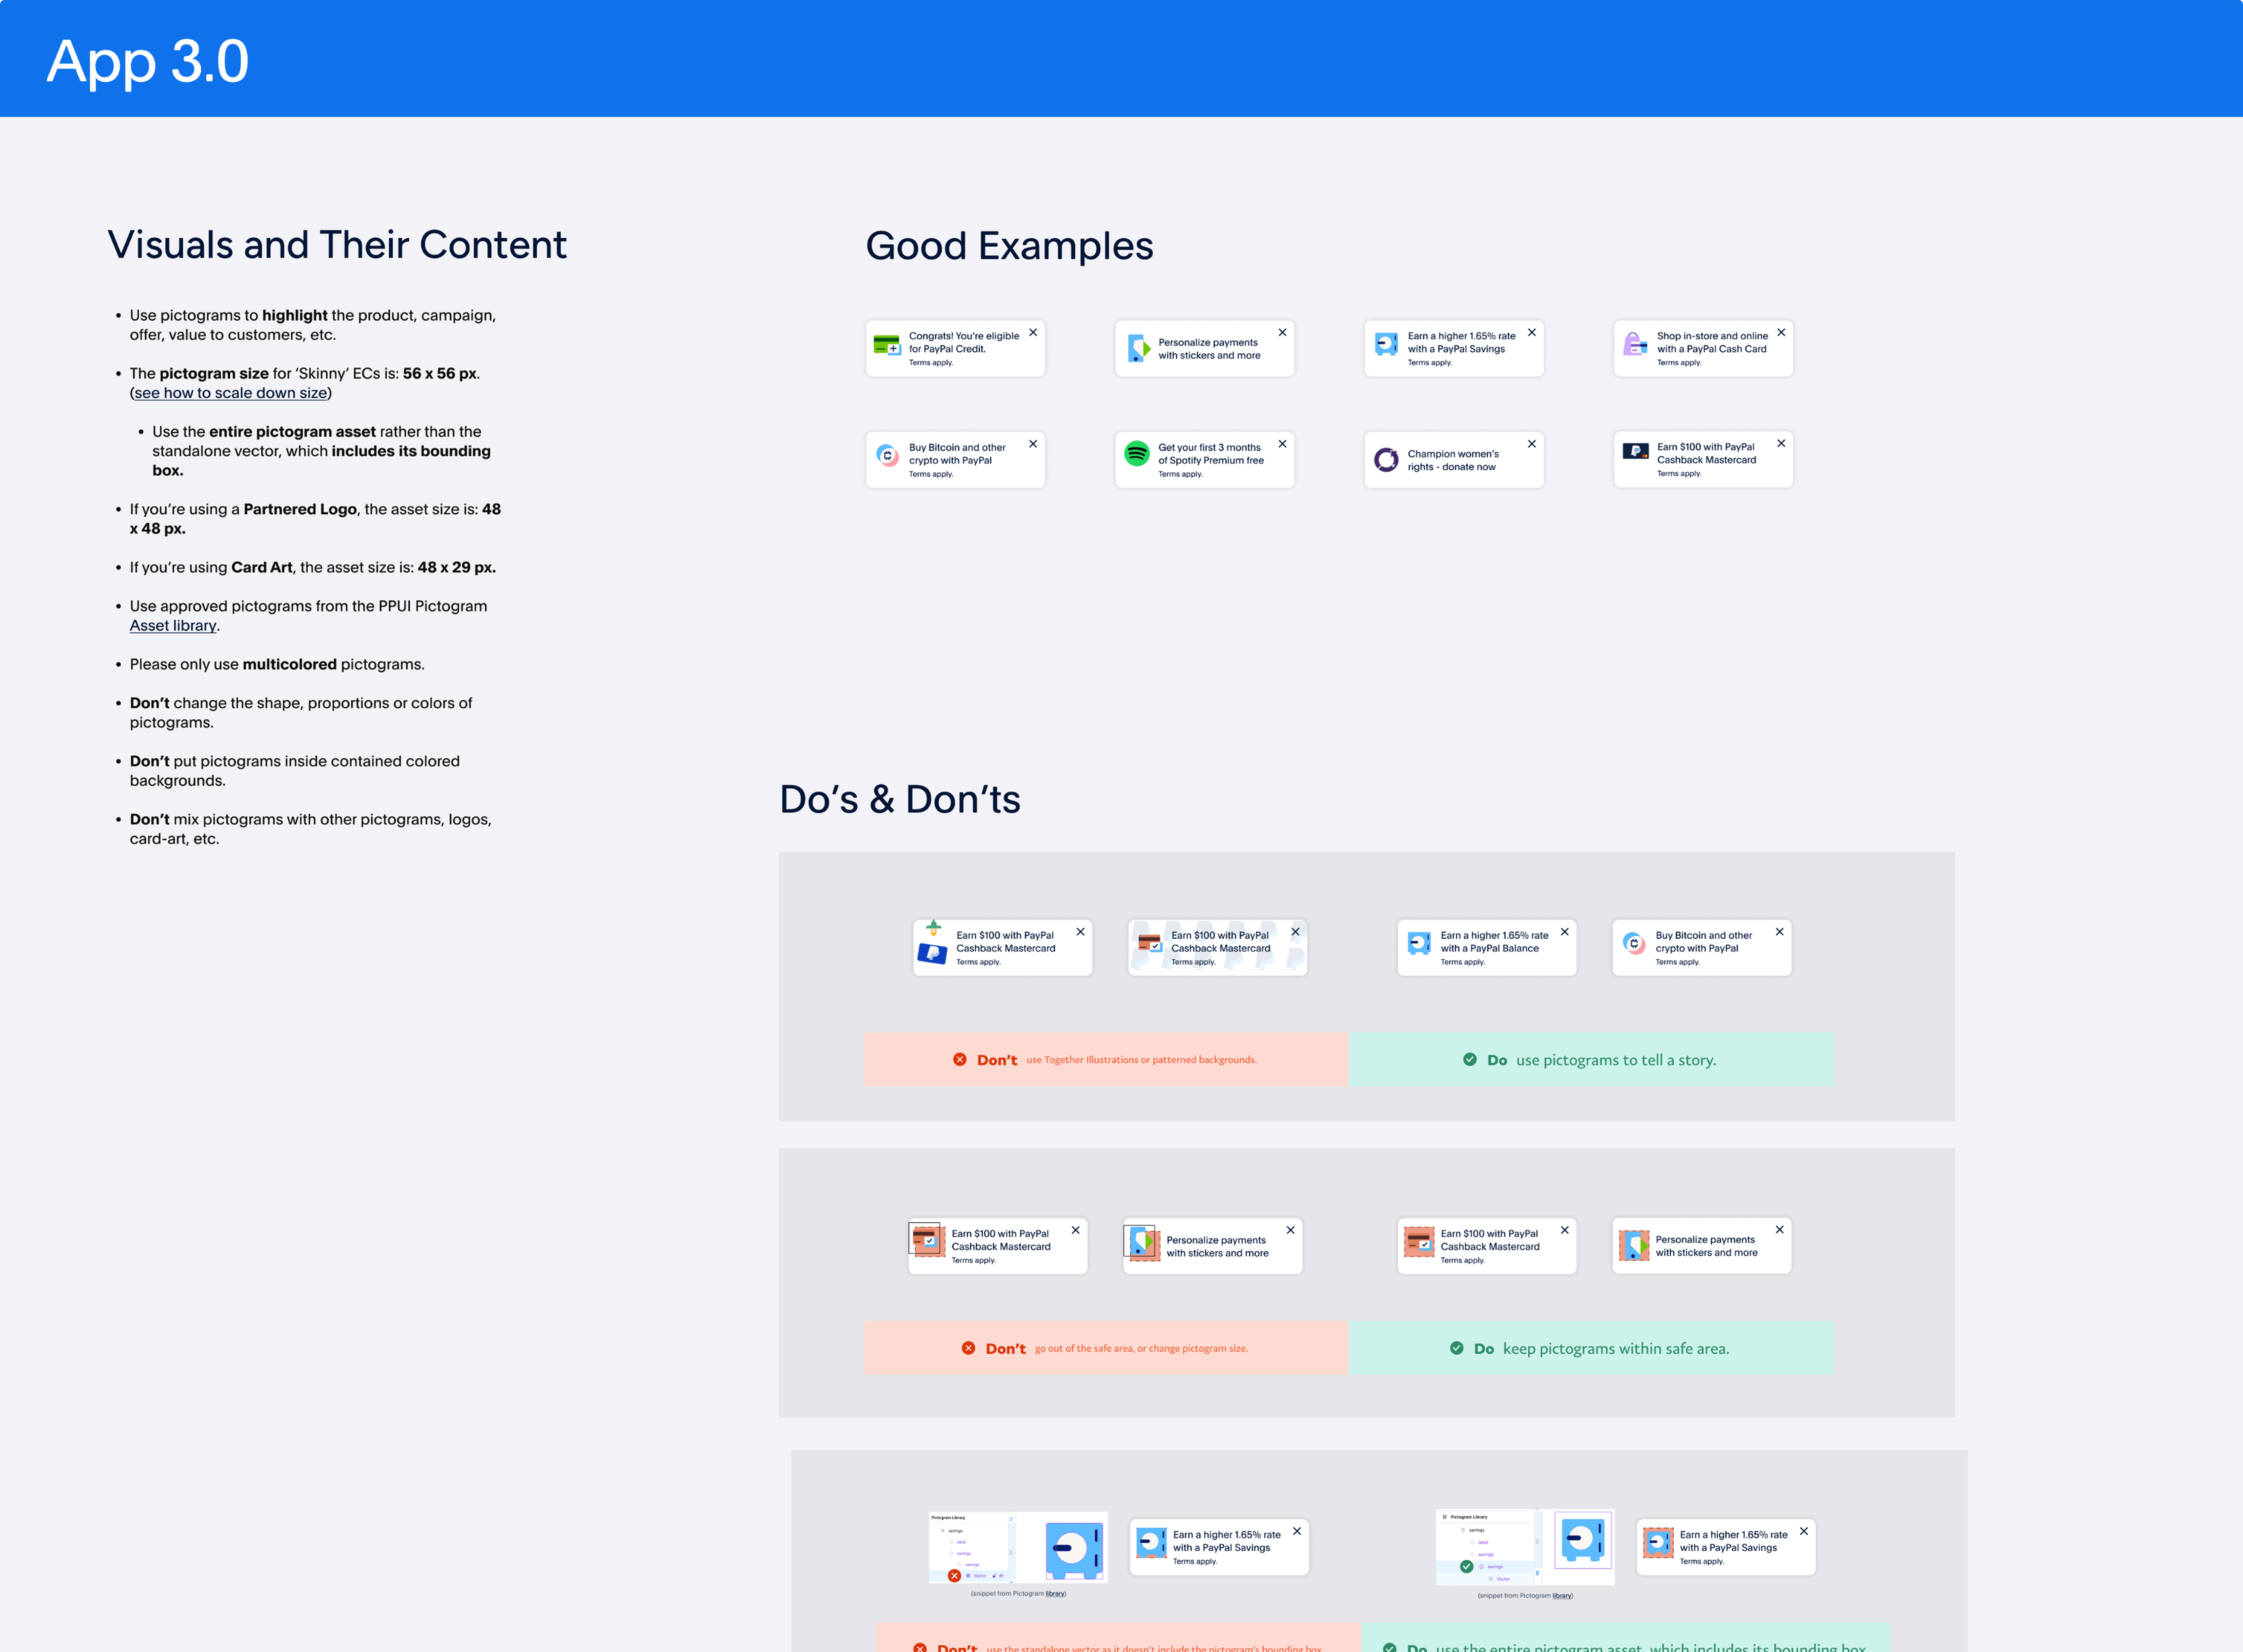Click the Spotify logo on the Spotify Premium card
Screen dimensions: 2243x1652
pos(1137,454)
